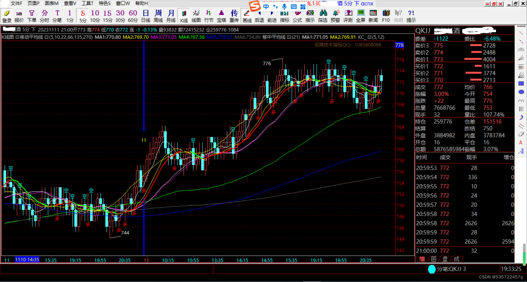
Task: Select the eraser drawing tool
Action: click(521, 134)
